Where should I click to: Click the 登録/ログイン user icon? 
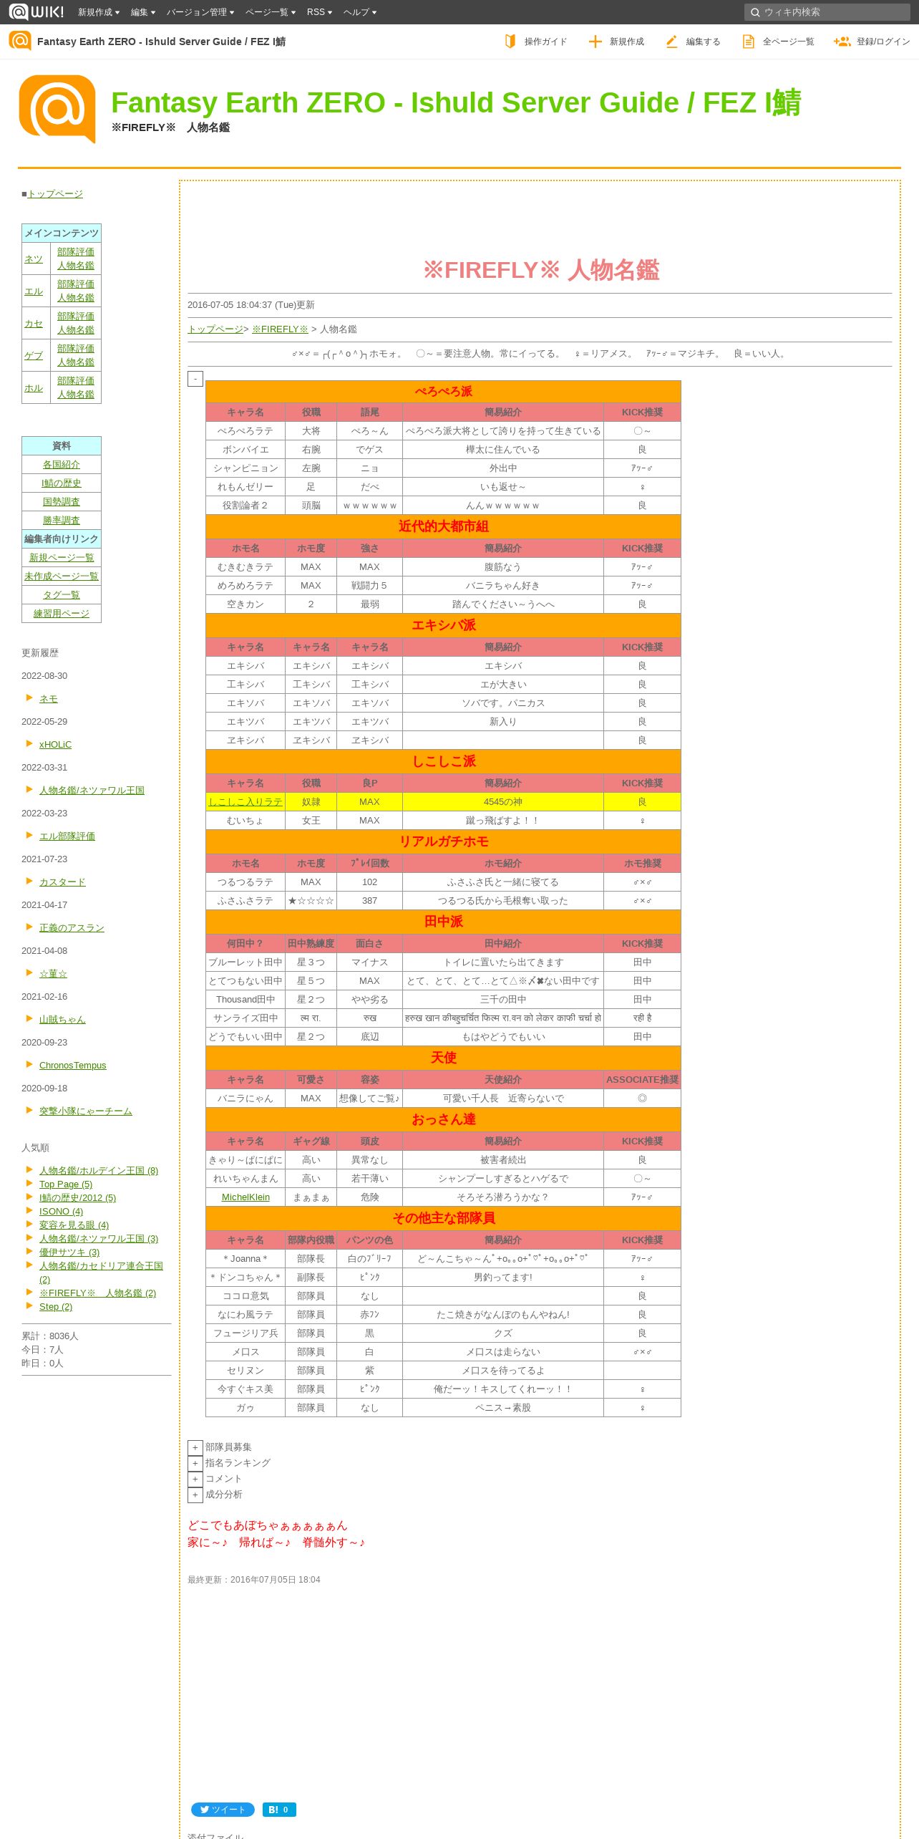842,42
